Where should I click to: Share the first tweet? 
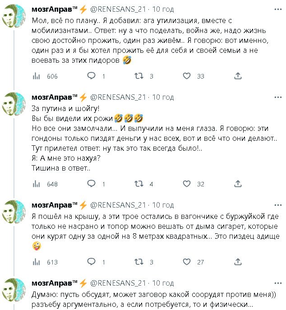(x=238, y=76)
